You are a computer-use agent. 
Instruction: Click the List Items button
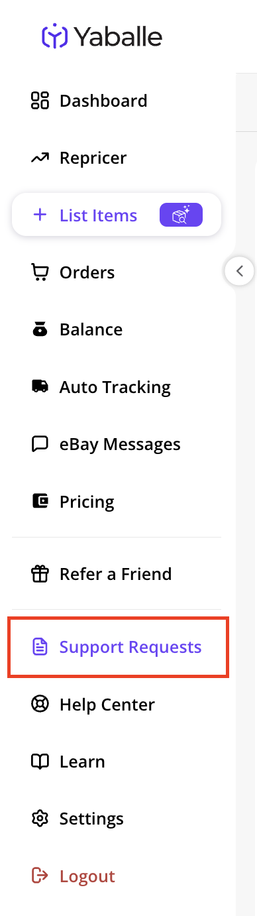117,215
